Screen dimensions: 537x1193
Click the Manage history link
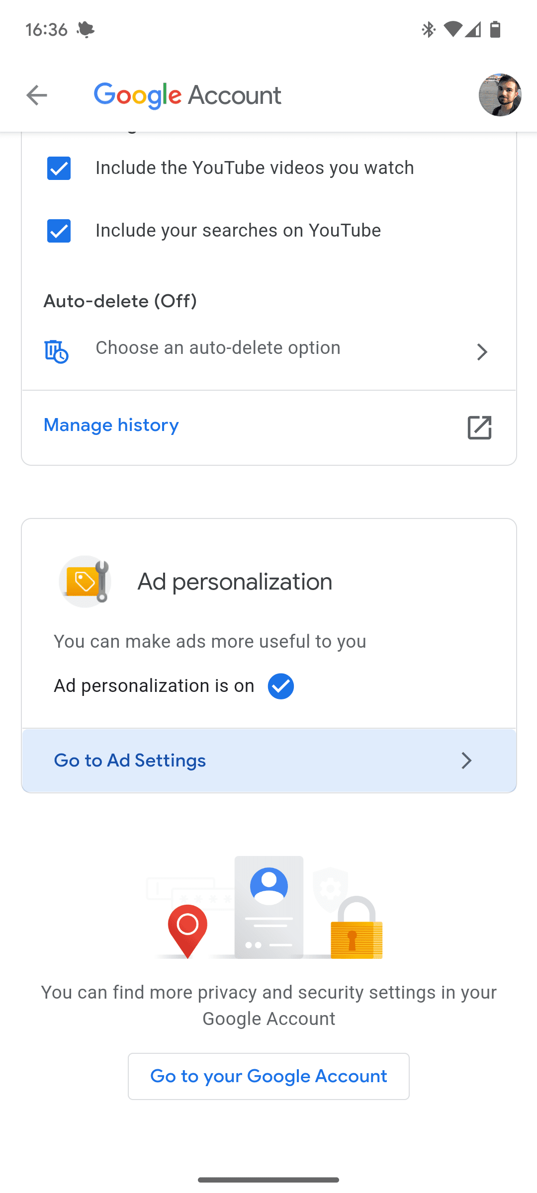(111, 426)
